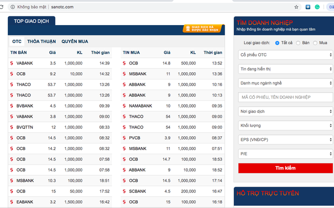Screen dimensions: 334x208
Task: Select the Mua radio button
Action: (x=315, y=43)
